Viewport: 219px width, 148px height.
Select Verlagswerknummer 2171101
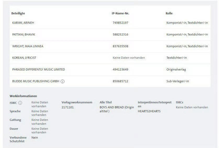coord(68,107)
